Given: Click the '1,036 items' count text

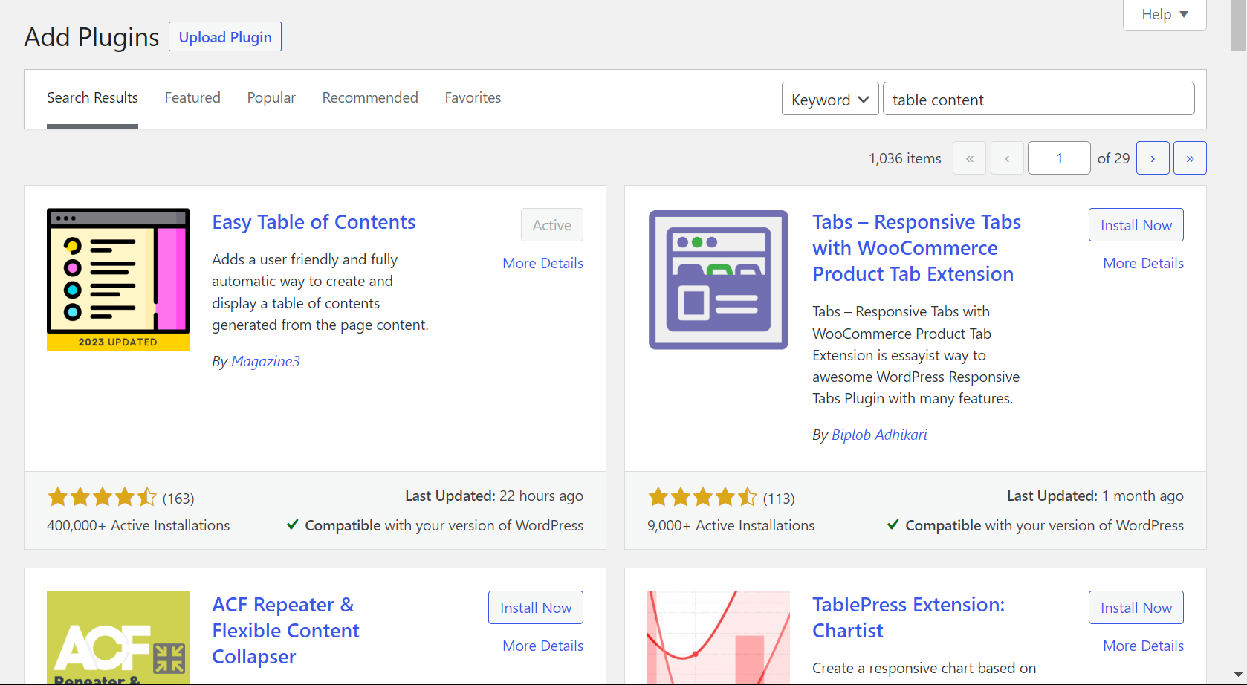Looking at the screenshot, I should click(904, 158).
